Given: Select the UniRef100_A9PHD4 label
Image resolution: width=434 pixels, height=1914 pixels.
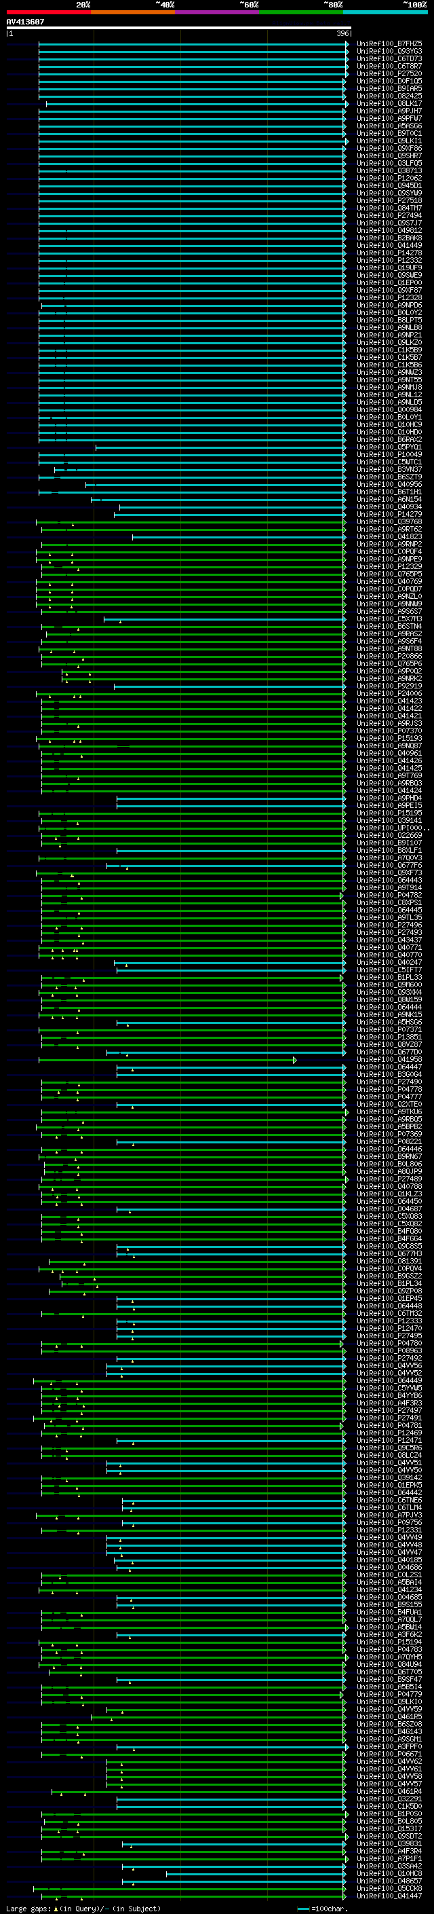Looking at the screenshot, I should point(389,798).
